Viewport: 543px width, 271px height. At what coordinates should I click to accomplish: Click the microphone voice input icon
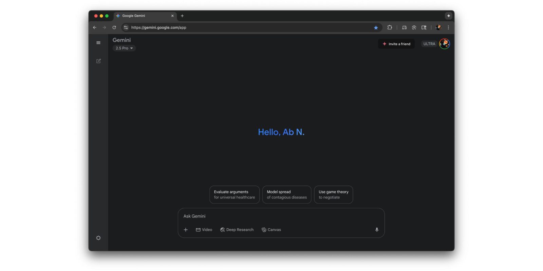376,230
